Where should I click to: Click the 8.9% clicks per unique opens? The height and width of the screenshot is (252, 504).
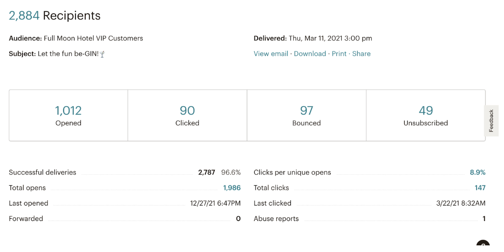pos(477,172)
